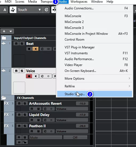Open On-Screen Keyboard
This screenshot has height=147, width=136.
(95, 71)
